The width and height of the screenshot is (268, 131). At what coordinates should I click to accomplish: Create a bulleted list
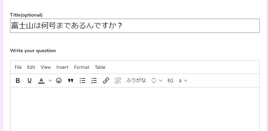point(82,81)
